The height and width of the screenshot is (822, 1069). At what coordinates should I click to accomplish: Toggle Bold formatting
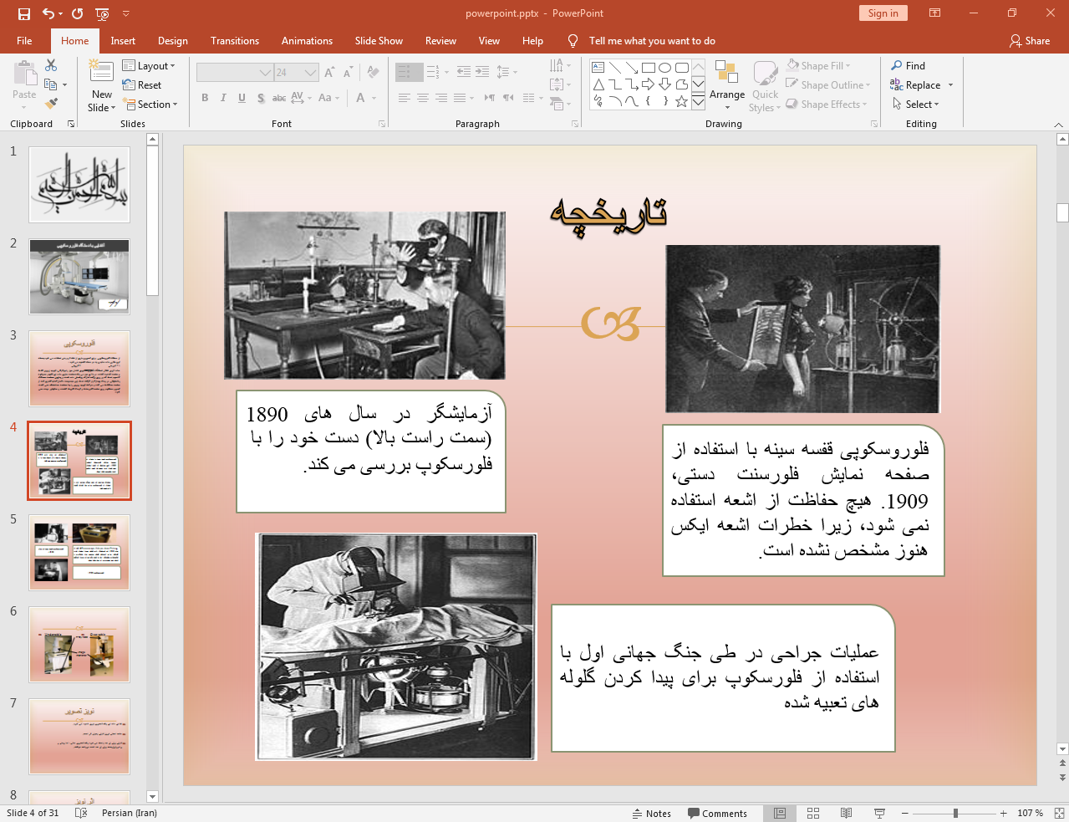point(205,98)
